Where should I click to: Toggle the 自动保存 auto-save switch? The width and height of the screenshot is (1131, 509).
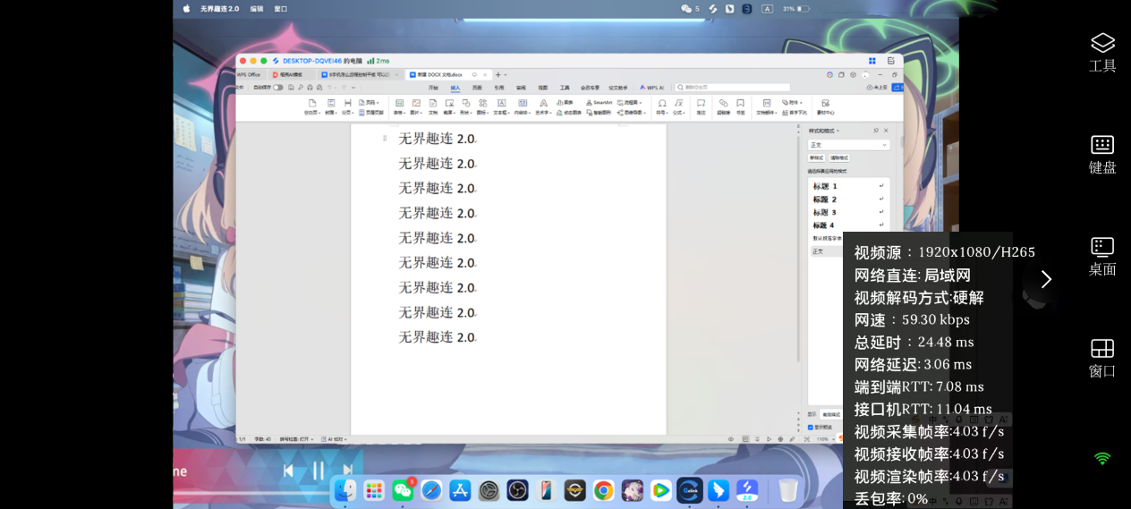click(277, 88)
